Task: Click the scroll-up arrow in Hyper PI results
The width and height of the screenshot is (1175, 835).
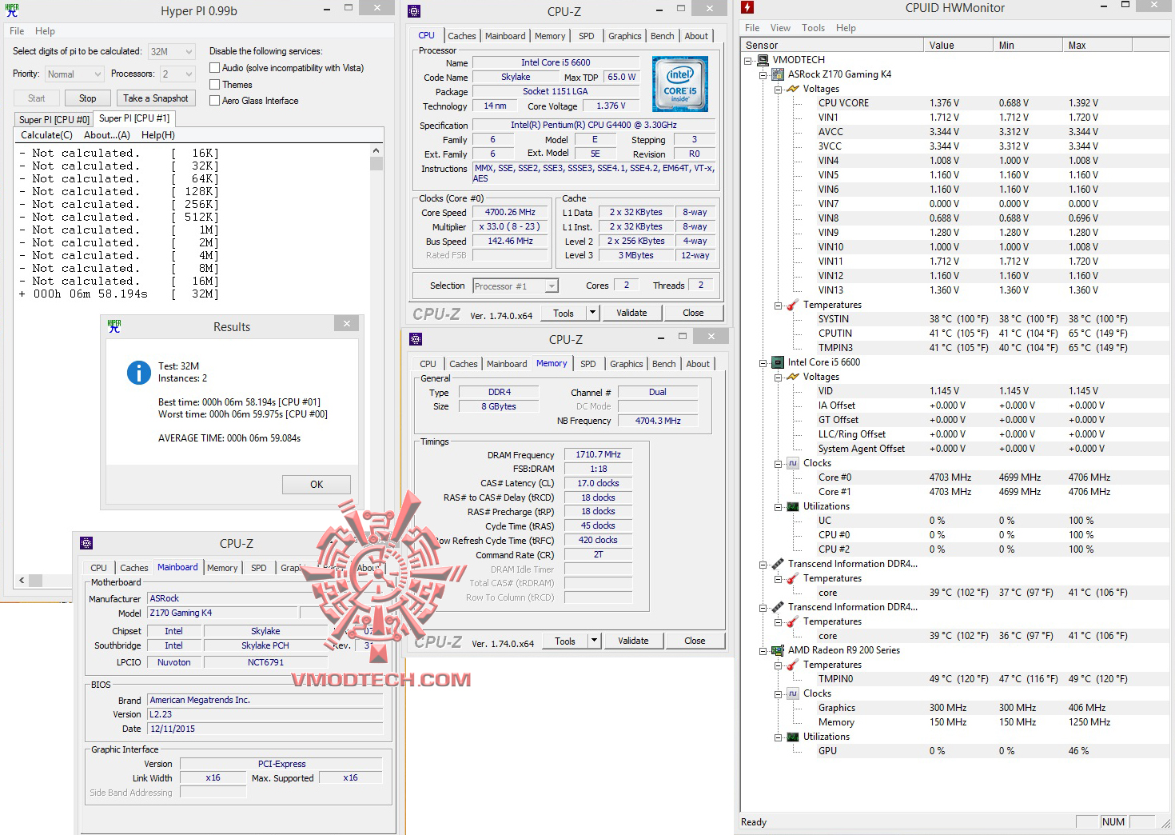Action: (x=376, y=150)
